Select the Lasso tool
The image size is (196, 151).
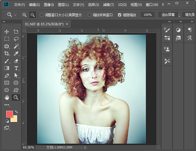(x=16, y=39)
